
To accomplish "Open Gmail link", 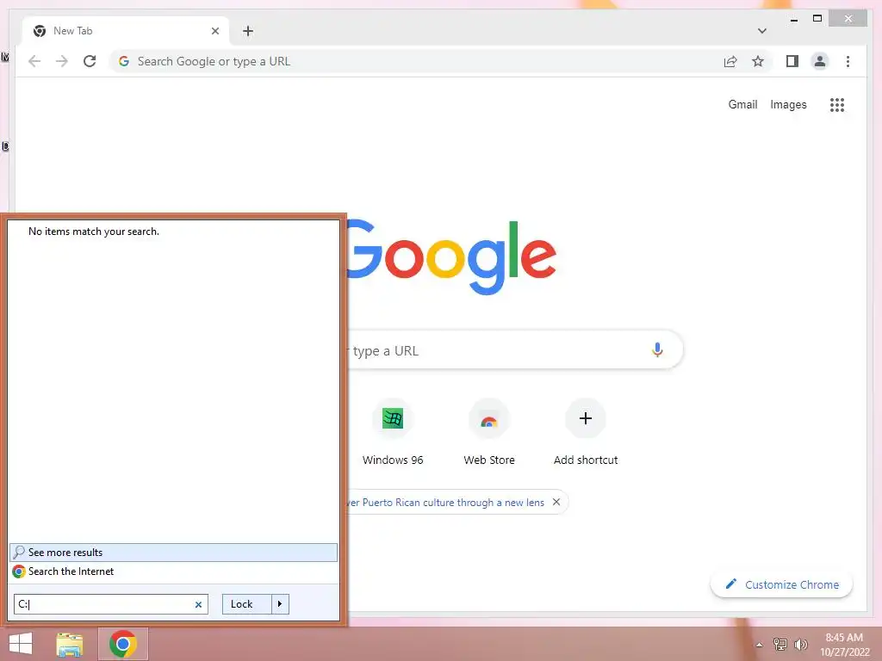I will [x=742, y=104].
